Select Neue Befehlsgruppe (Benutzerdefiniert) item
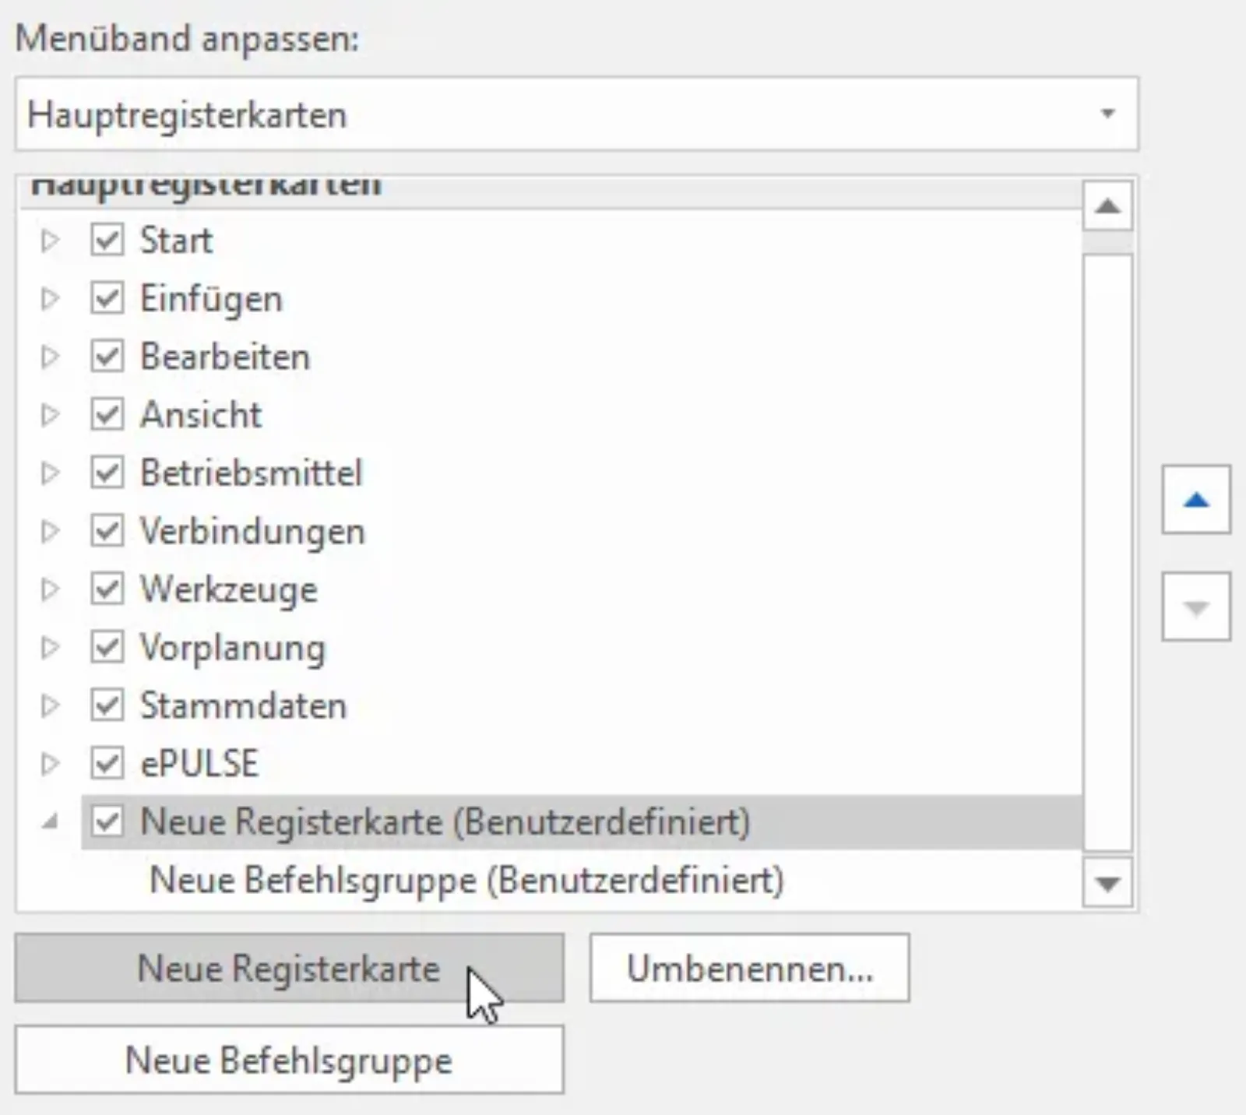Image resolution: width=1246 pixels, height=1115 pixels. pyautogui.click(x=466, y=880)
